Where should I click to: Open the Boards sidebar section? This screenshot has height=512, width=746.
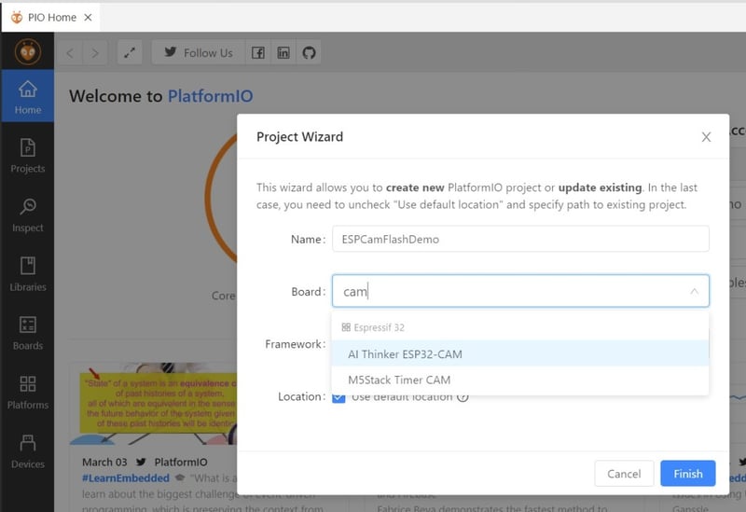(28, 333)
